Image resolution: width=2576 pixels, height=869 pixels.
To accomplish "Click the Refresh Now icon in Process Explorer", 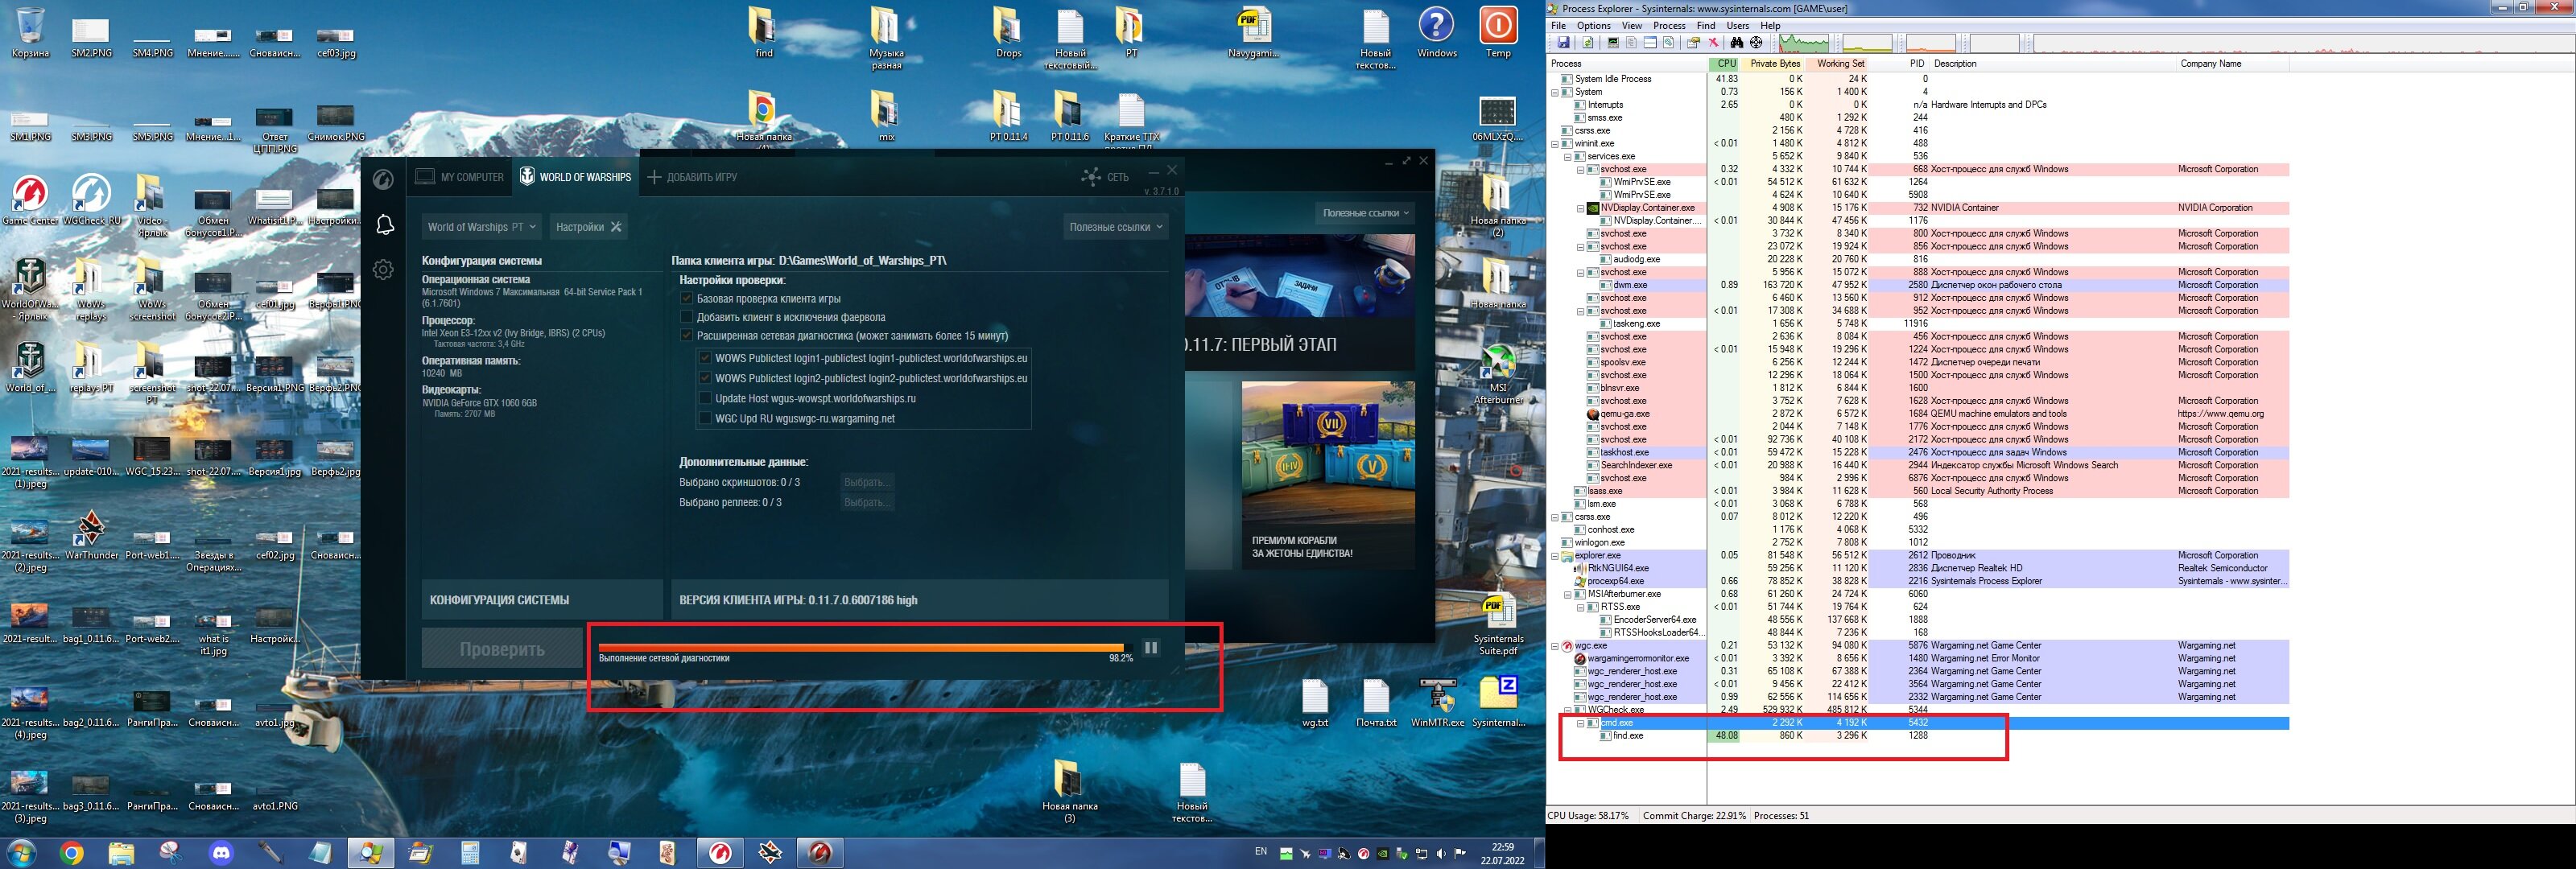I will coord(1588,42).
